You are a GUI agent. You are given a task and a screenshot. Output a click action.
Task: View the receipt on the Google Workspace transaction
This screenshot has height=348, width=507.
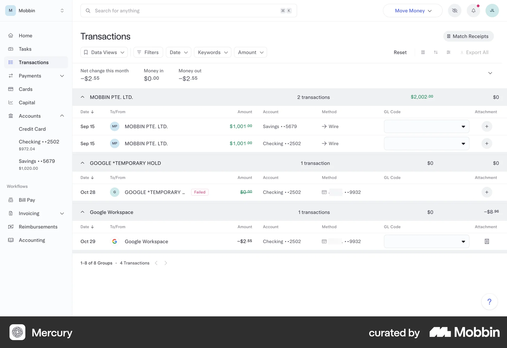tap(487, 241)
